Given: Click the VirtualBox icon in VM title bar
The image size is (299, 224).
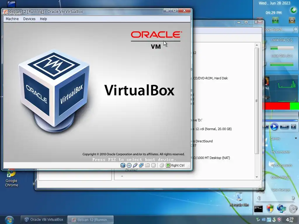Looking at the screenshot, I should click(6, 12).
